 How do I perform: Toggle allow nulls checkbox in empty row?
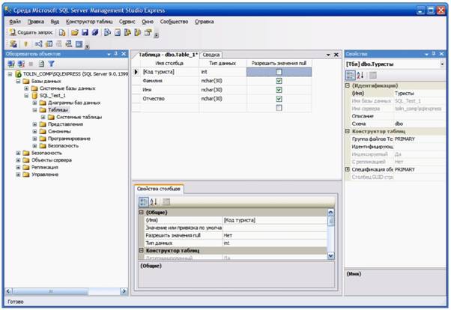[x=279, y=108]
